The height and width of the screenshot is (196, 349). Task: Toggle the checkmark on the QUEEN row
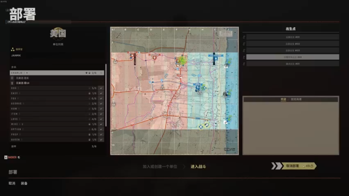pos(101,139)
